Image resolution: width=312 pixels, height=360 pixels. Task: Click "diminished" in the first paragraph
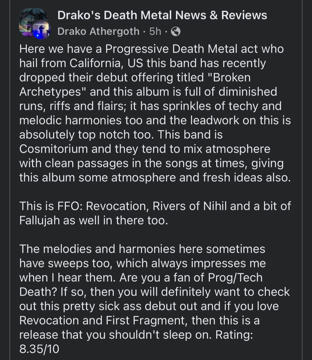[x=248, y=92]
